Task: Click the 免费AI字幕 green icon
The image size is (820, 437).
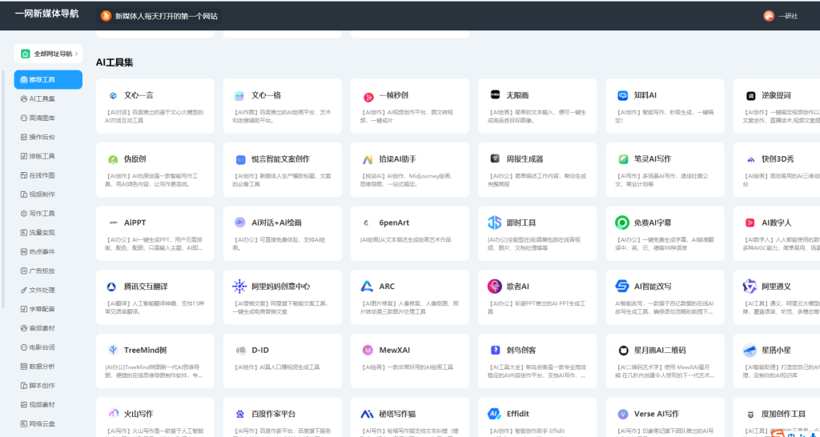Action: pos(622,223)
